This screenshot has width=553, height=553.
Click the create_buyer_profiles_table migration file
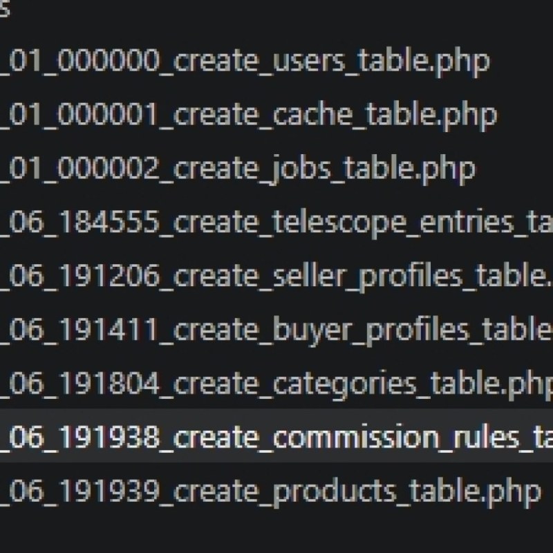coord(276,330)
